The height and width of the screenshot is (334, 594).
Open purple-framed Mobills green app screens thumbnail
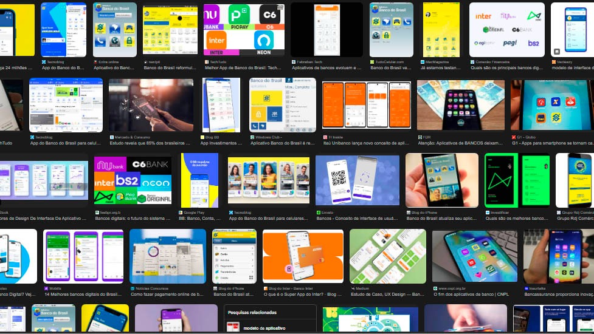click(83, 256)
